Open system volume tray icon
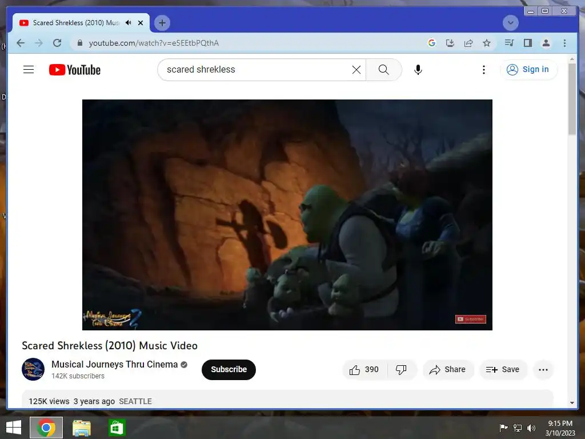This screenshot has width=585, height=439. (x=531, y=428)
